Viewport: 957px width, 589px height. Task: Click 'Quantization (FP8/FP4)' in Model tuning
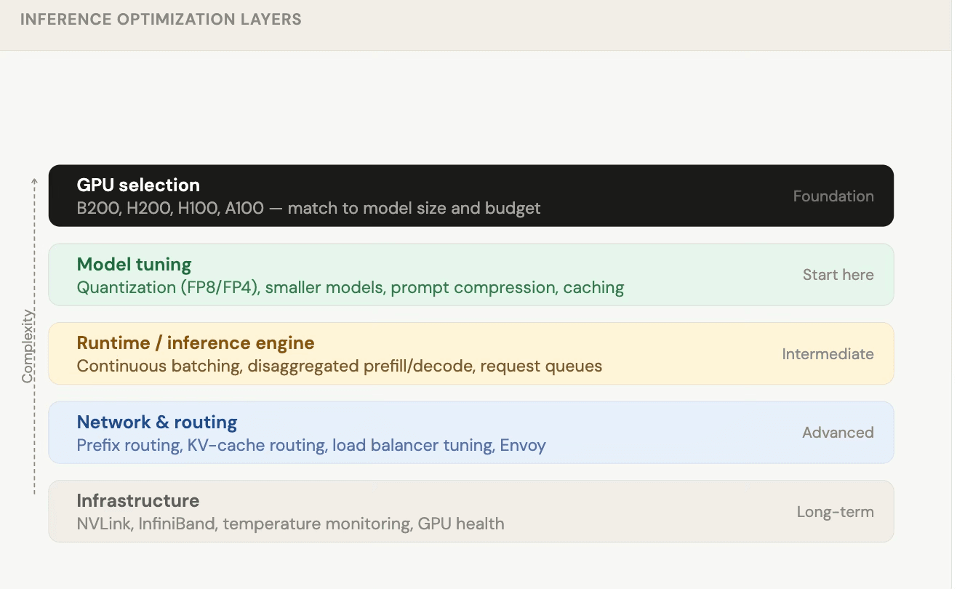pos(167,288)
